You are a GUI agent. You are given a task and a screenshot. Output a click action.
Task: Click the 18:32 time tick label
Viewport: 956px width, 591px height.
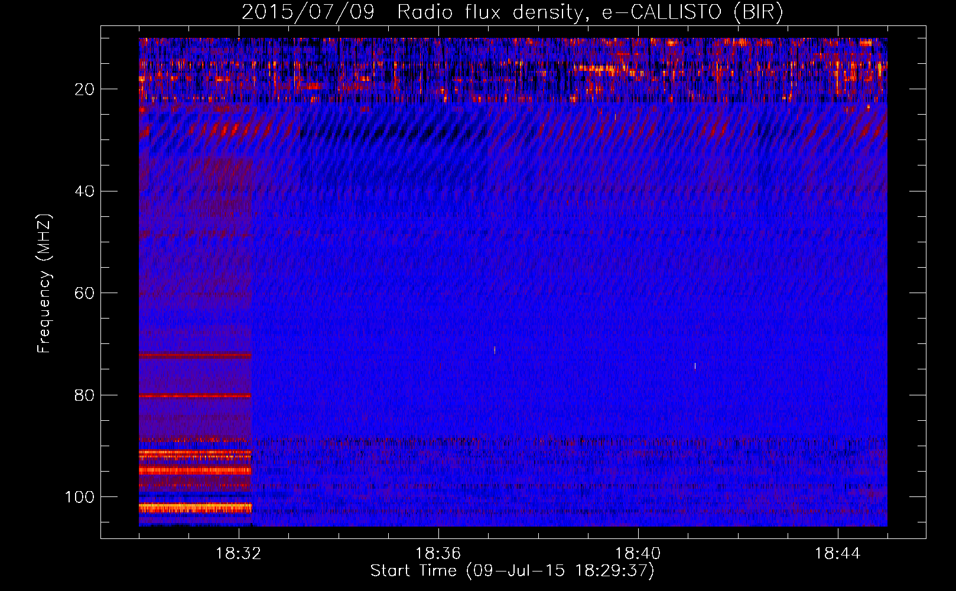click(239, 554)
